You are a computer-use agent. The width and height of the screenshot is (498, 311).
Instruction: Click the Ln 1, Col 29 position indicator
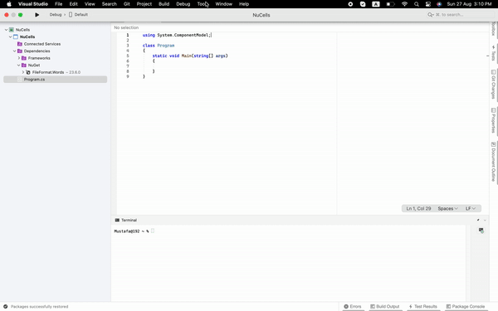point(418,208)
